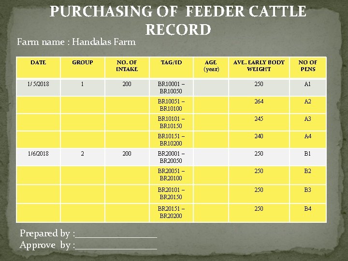This screenshot has width=348, height=261.
Task: Click the 'NO. OF INTAKE' header cell
Action: [x=127, y=66]
